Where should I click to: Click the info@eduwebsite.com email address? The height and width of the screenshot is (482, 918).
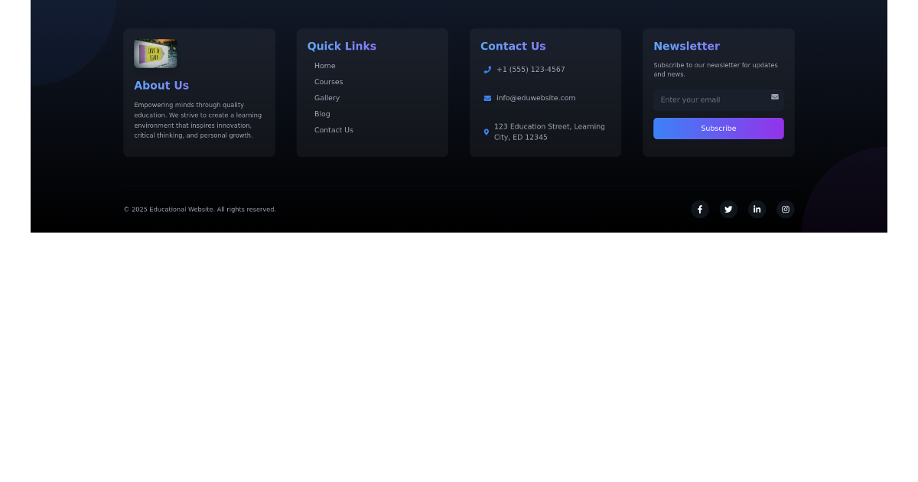tap(535, 98)
